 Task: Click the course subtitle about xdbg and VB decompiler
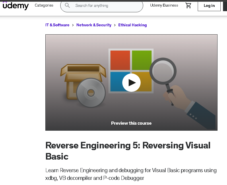point(131,174)
